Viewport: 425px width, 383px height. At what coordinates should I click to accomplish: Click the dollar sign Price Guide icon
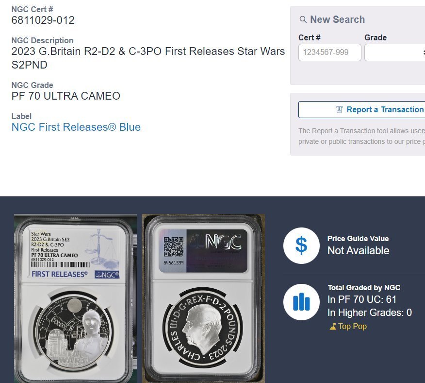(x=301, y=245)
